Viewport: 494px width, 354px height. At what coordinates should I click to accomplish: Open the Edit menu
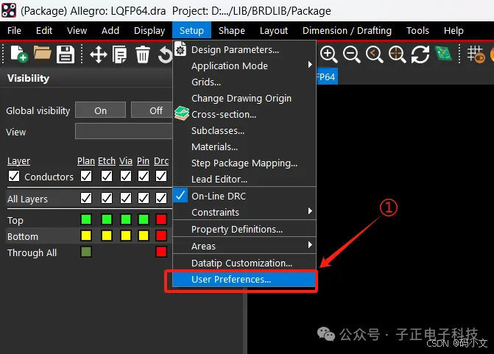tap(44, 31)
